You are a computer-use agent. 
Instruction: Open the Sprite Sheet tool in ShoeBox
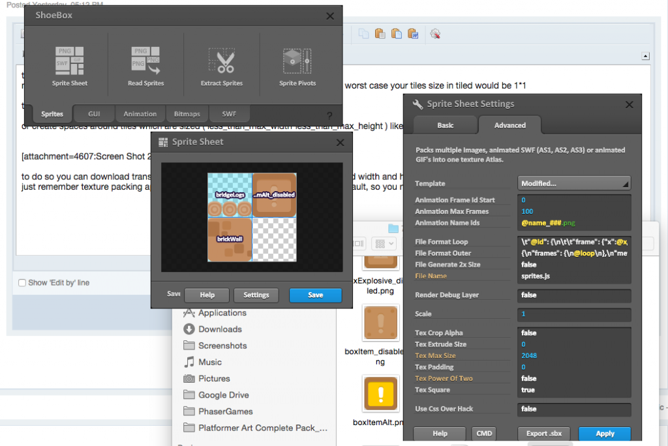point(69,66)
